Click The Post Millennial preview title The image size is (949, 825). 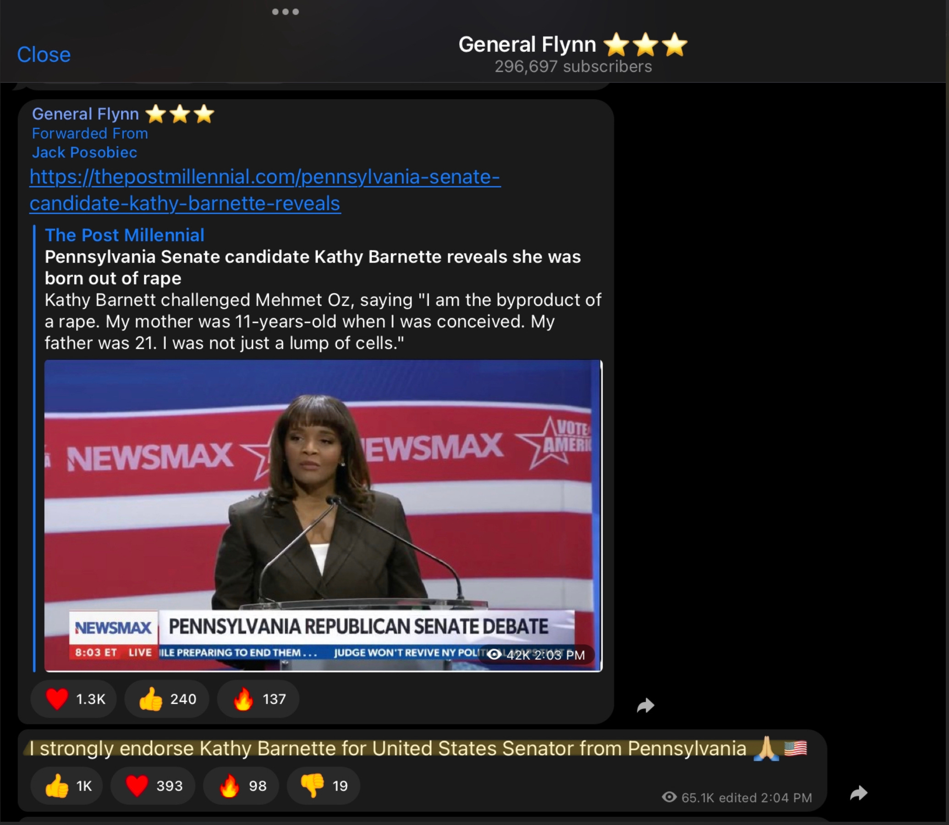(124, 235)
